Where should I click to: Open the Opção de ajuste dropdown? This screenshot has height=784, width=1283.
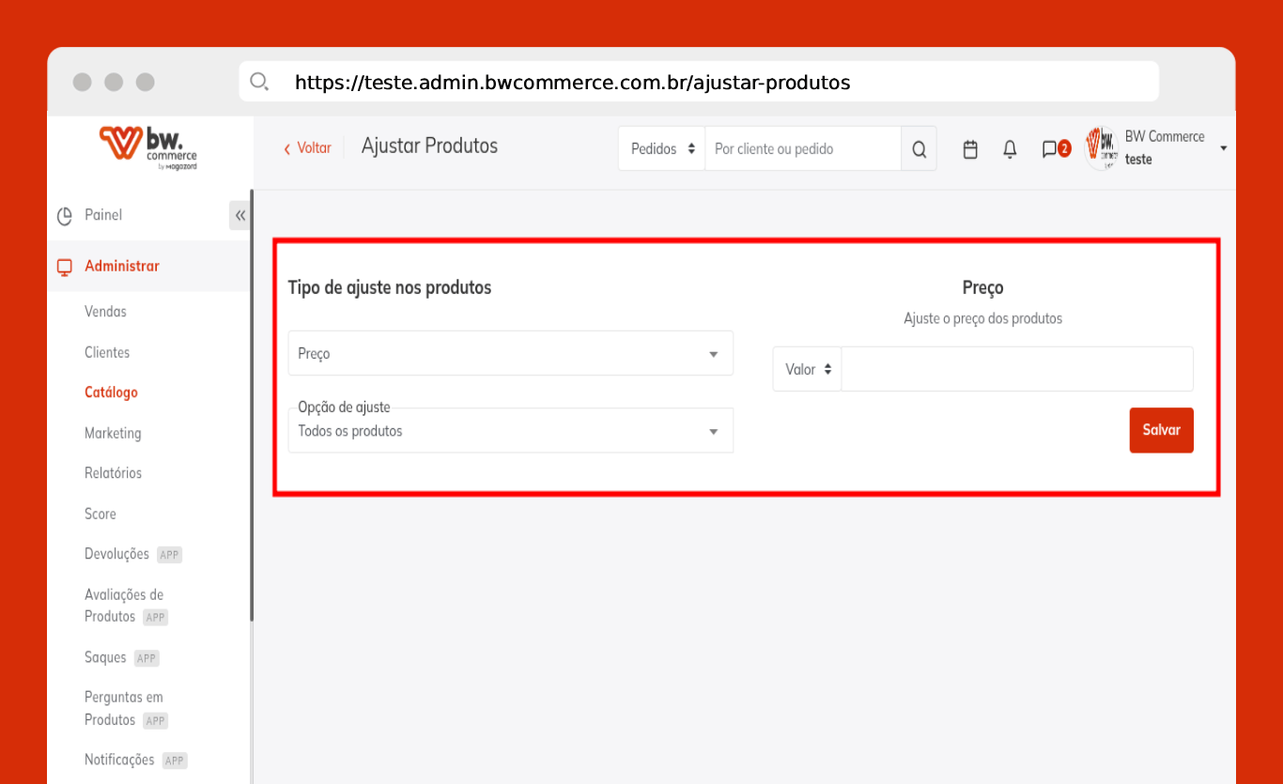(x=510, y=431)
